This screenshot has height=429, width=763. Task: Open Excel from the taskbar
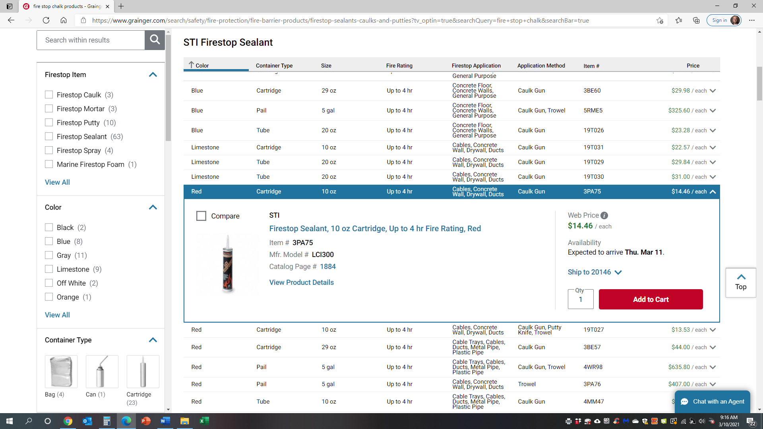coord(204,421)
